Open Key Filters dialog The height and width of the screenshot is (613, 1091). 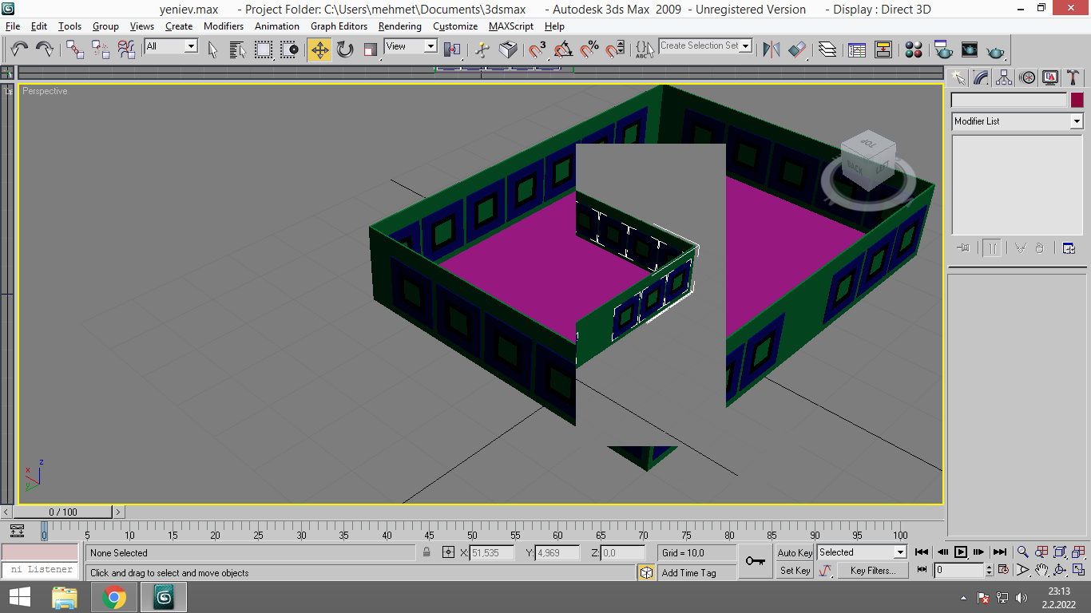(x=873, y=571)
